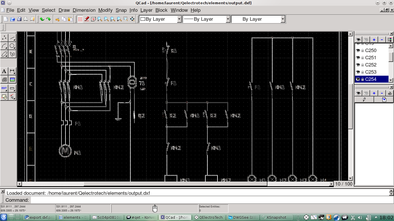
Task: Zoom out with magnifier minus icon
Action: 106,19
